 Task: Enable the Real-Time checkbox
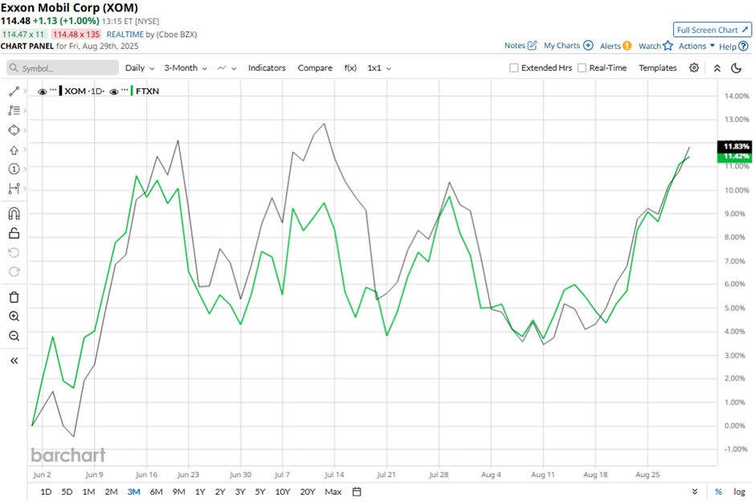pyautogui.click(x=582, y=67)
